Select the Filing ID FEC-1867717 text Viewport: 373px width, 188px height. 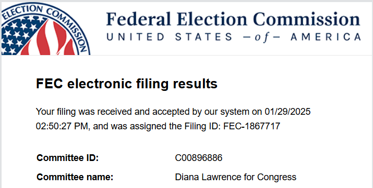coord(252,126)
